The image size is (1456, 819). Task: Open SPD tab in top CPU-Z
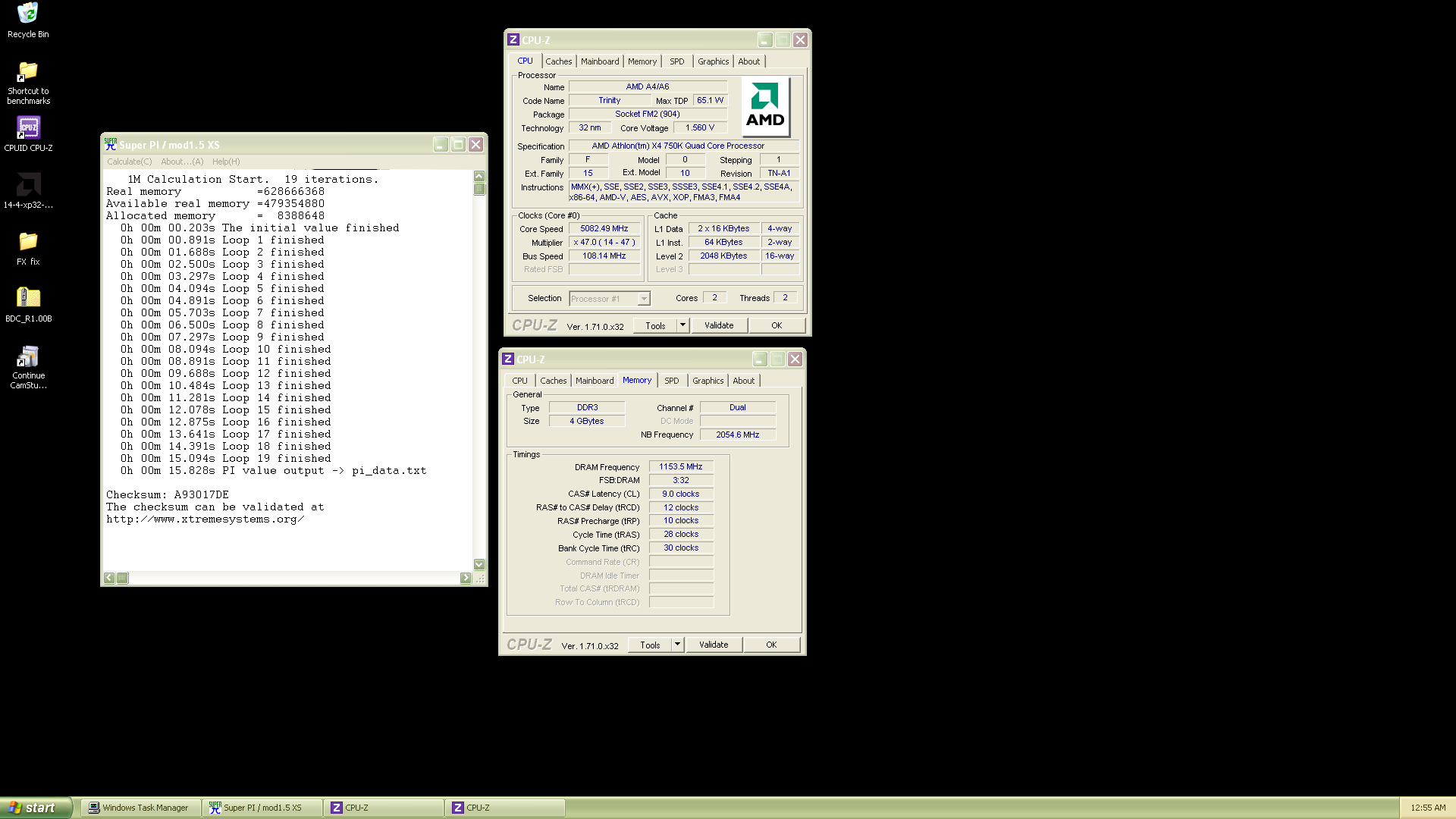[x=677, y=61]
